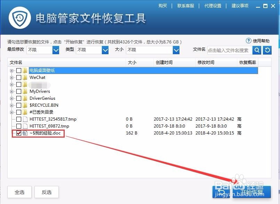Sort by the 文件名 column header
The width and height of the screenshot is (280, 204).
[66, 63]
